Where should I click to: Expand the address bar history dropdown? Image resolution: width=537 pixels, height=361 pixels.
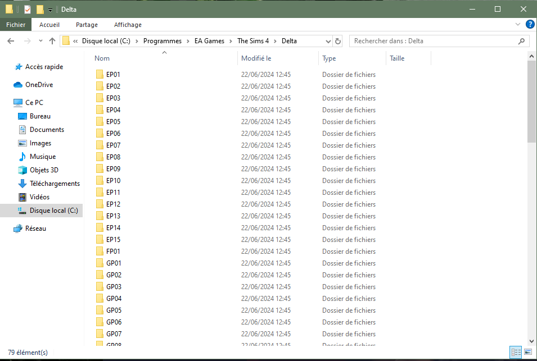[x=328, y=41]
